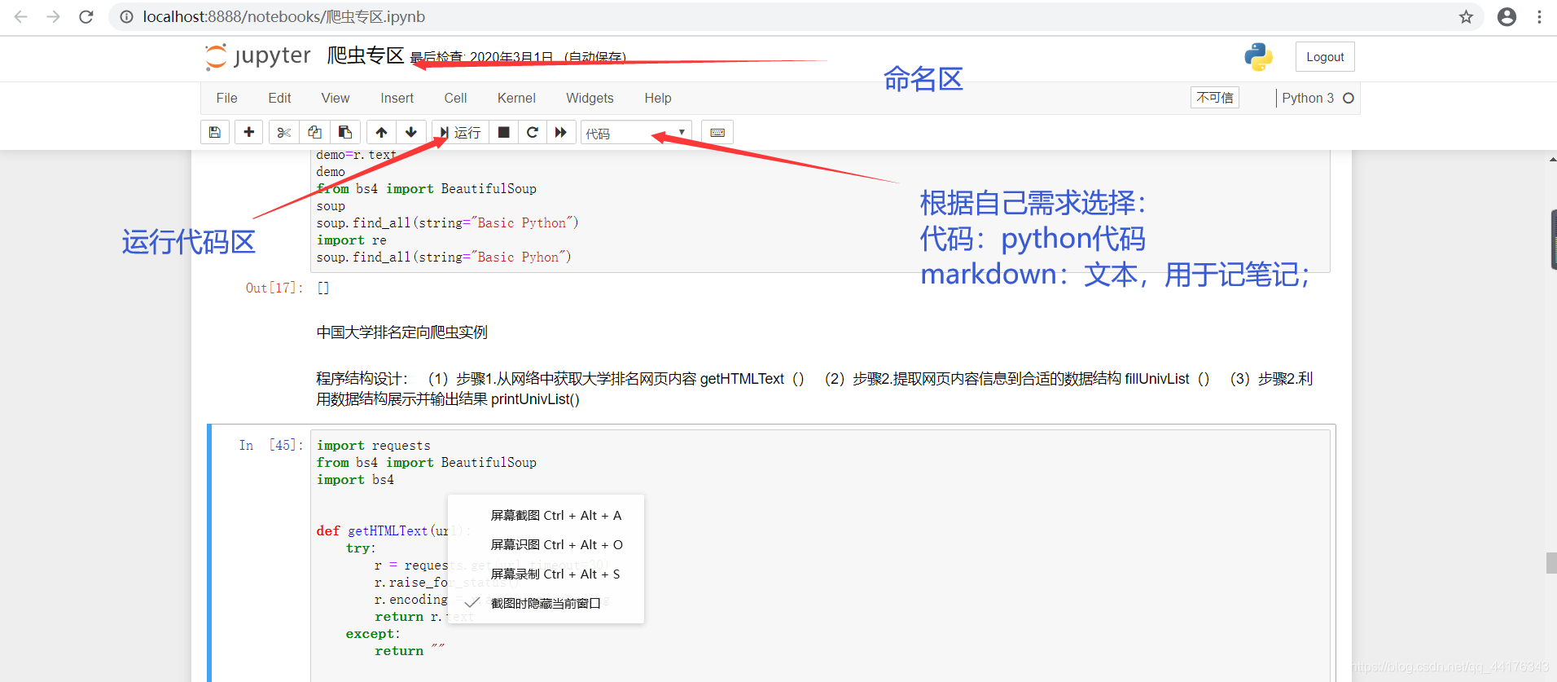Screen dimensions: 1557x682
Task: Paste cells below icon
Action: pos(345,132)
